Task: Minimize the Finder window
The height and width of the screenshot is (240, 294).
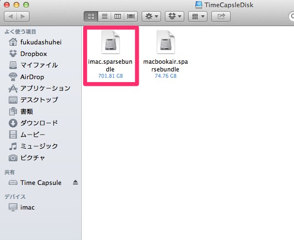Action: pyautogui.click(x=16, y=5)
